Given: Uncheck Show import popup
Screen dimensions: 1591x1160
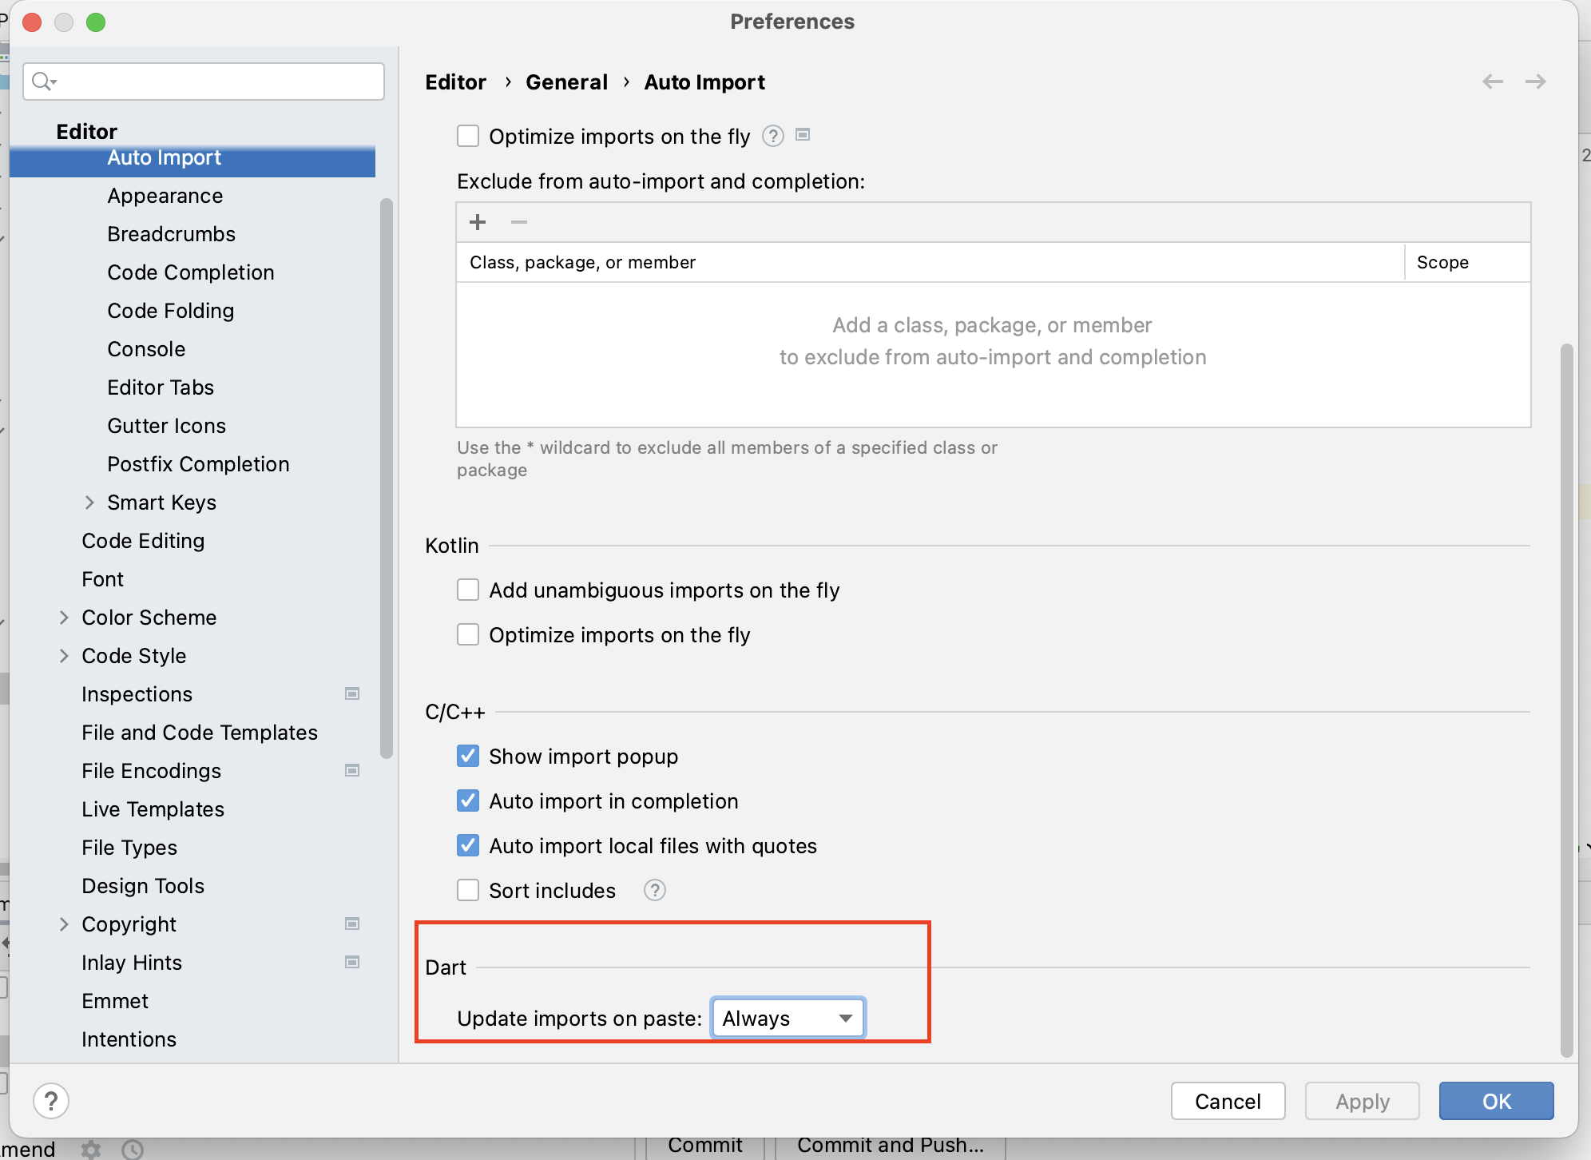Looking at the screenshot, I should pos(468,756).
